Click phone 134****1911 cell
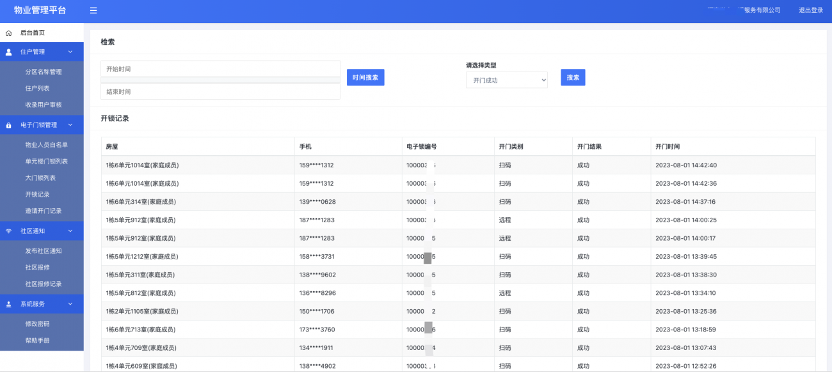 (x=348, y=348)
